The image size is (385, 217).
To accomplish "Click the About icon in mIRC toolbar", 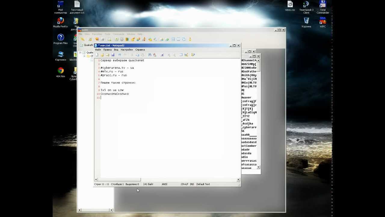I will pos(190,39).
